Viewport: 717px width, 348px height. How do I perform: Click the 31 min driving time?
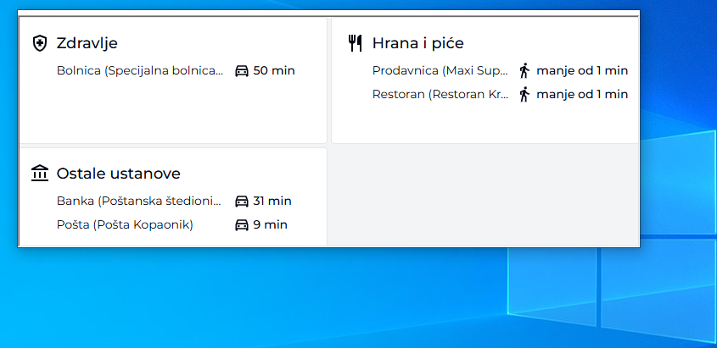(x=272, y=202)
